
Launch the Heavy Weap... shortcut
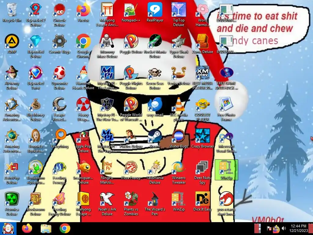pyautogui.click(x=83, y=109)
